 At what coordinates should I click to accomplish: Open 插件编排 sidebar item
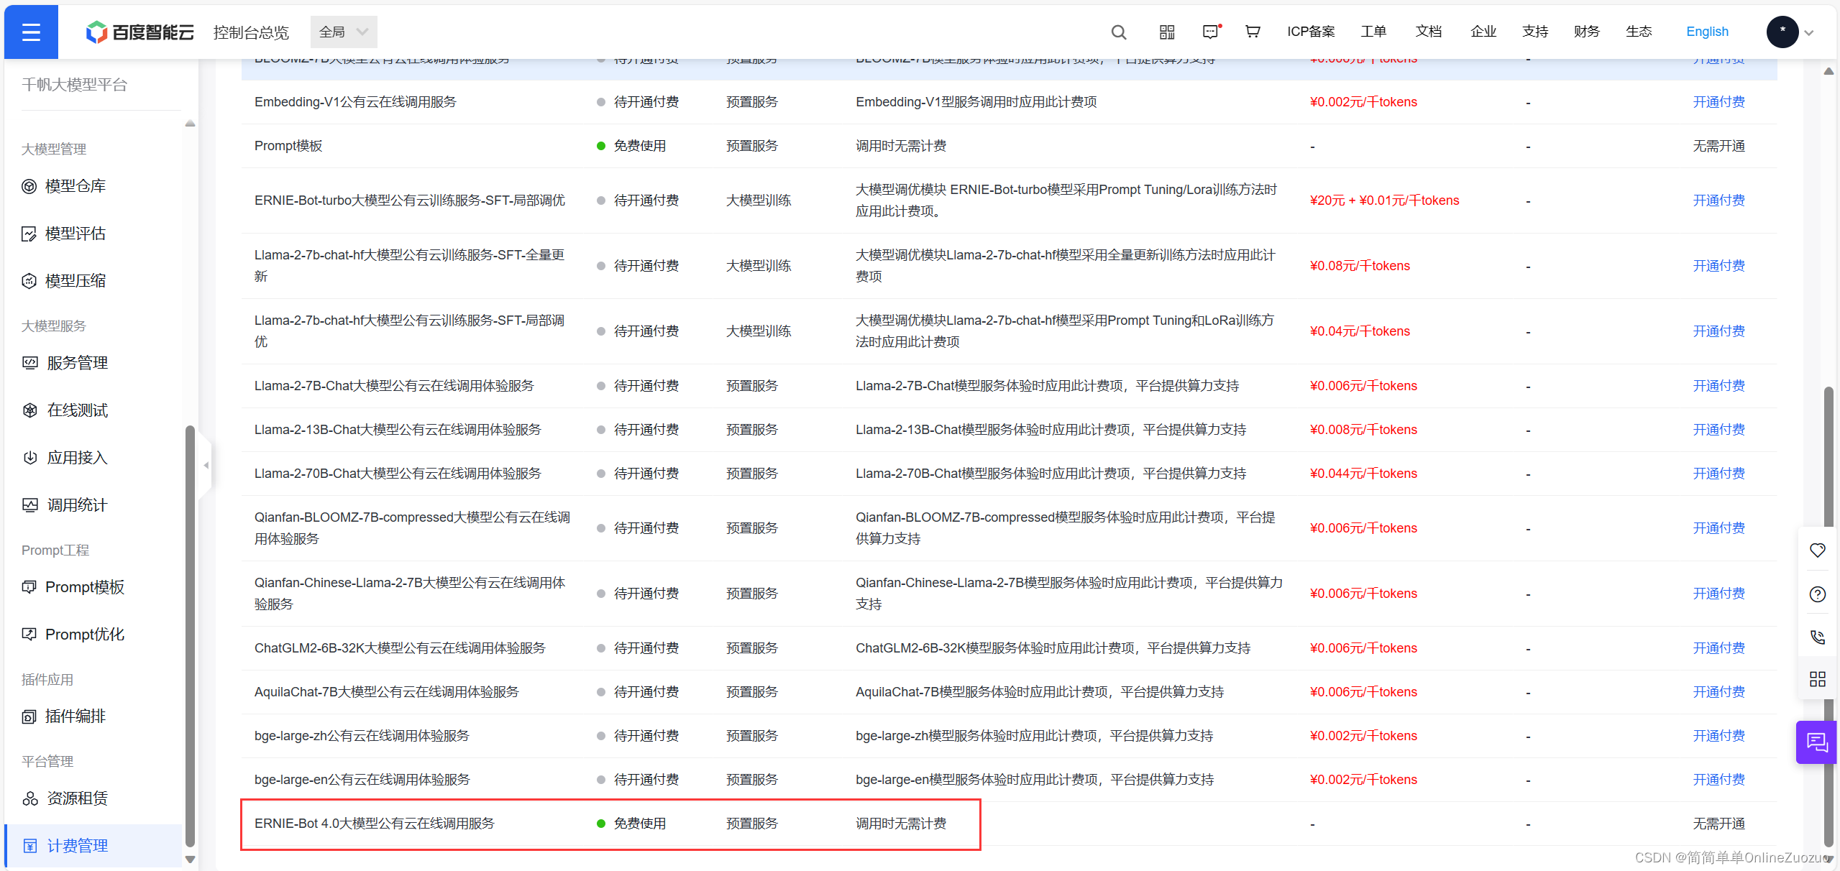tap(64, 716)
